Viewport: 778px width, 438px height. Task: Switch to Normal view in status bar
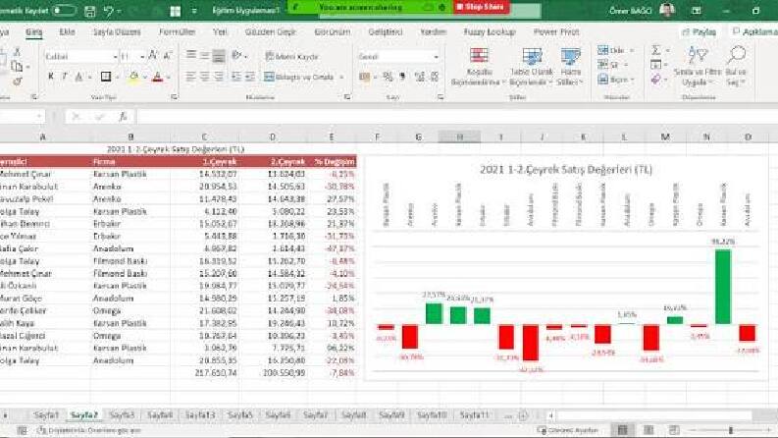[x=623, y=429]
